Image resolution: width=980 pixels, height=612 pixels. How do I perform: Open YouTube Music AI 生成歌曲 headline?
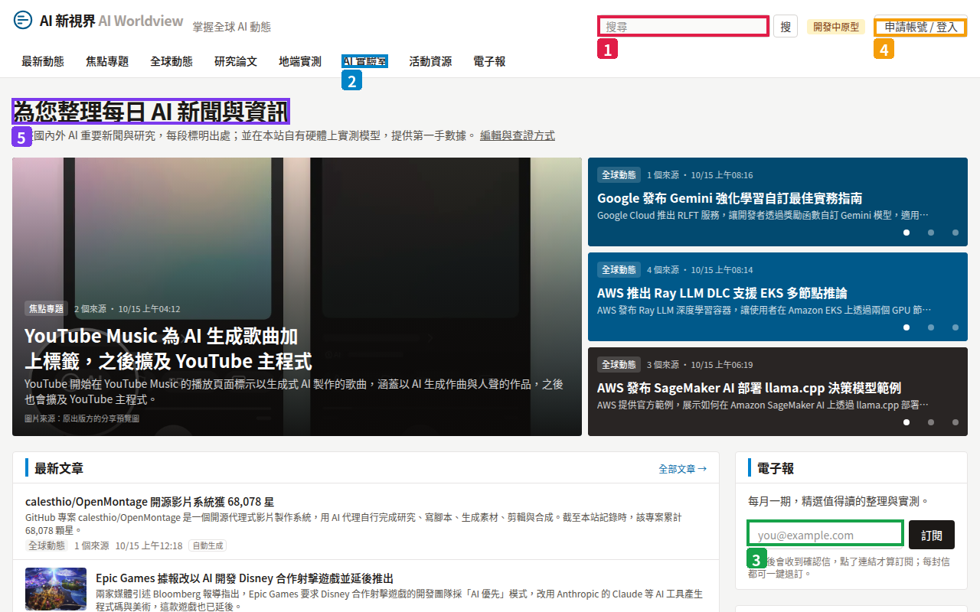pyautogui.click(x=168, y=348)
